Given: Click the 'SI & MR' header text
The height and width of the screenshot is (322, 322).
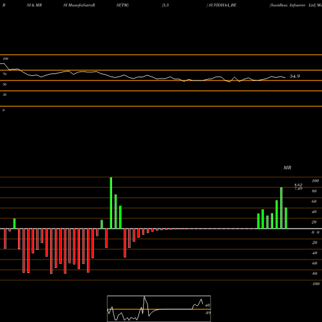Looking at the screenshot, I should [34, 5].
